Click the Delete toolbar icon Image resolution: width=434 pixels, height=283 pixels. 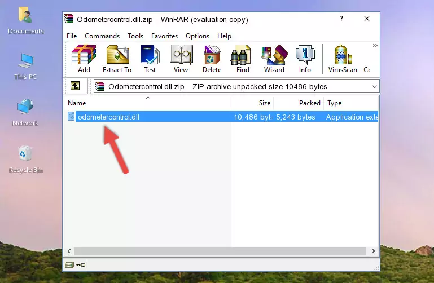click(x=212, y=59)
